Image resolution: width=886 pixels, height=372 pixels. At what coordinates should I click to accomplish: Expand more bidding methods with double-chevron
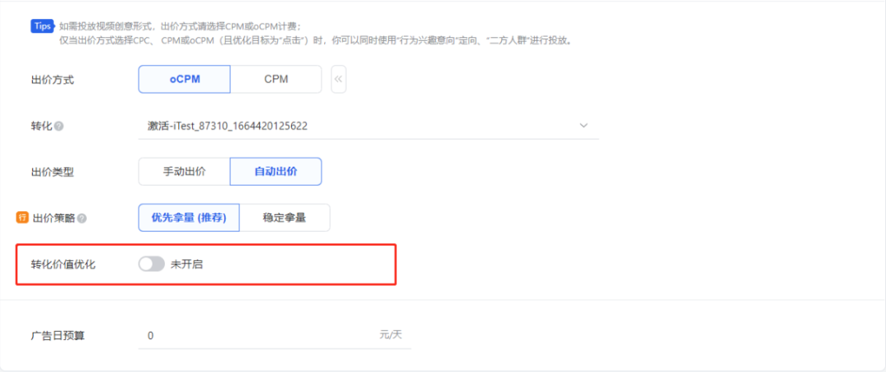click(339, 79)
